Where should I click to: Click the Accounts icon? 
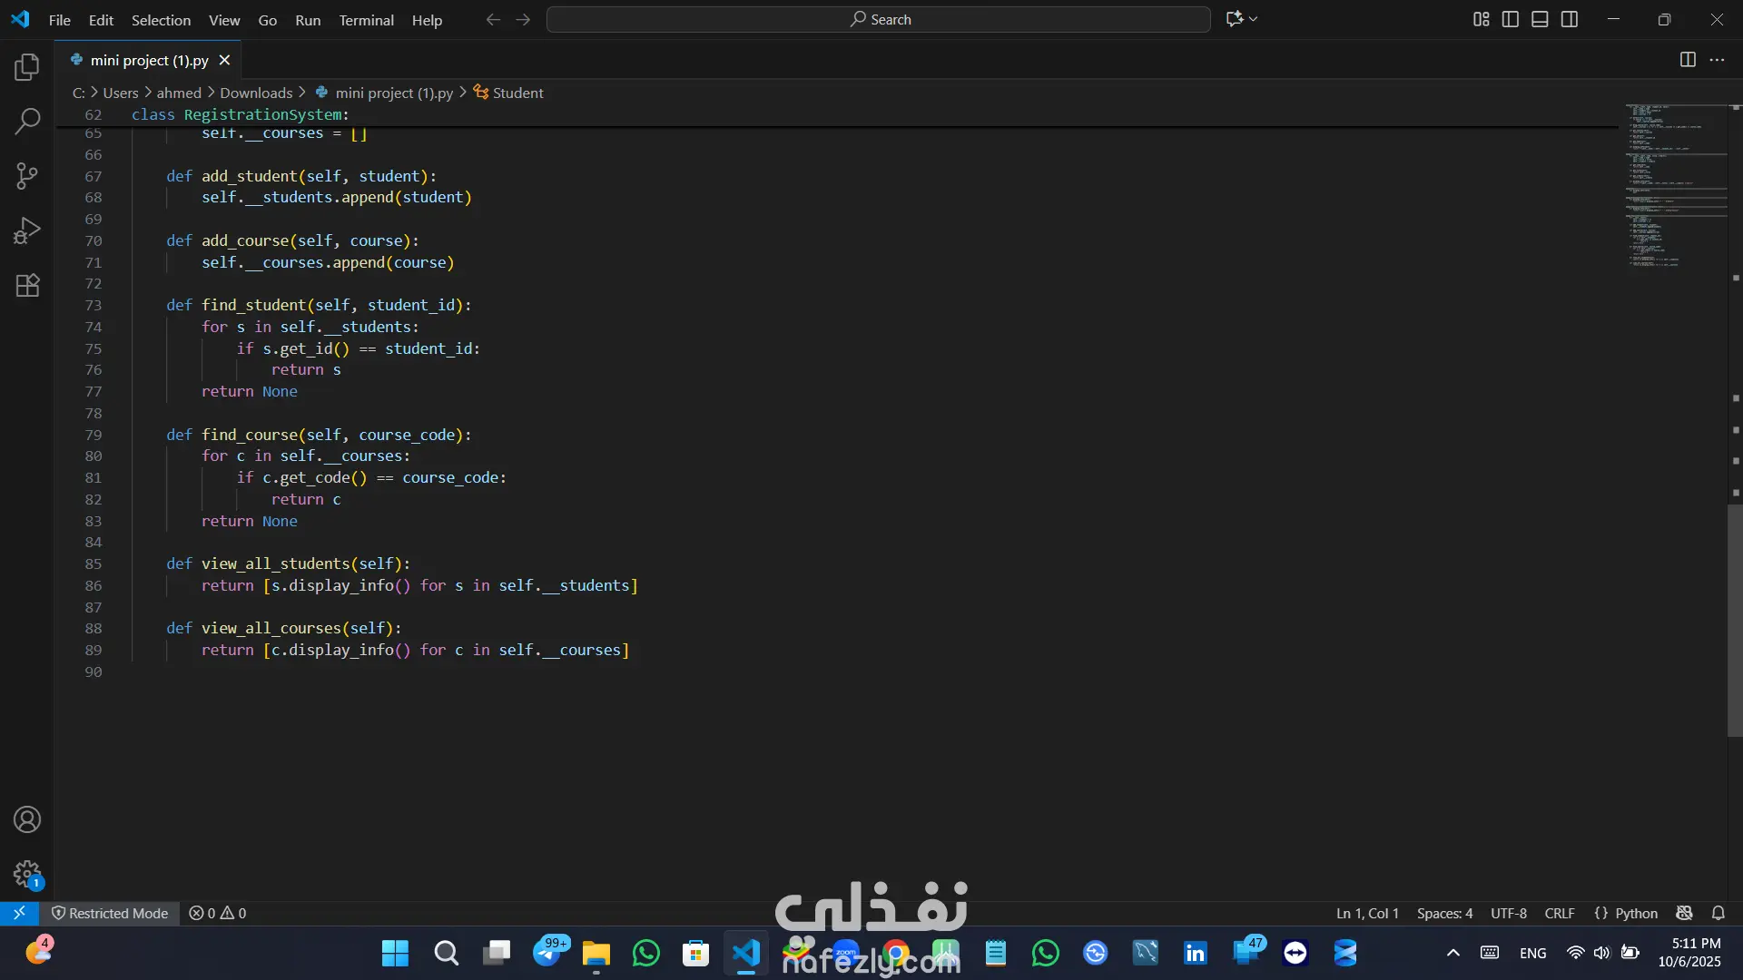tap(27, 819)
